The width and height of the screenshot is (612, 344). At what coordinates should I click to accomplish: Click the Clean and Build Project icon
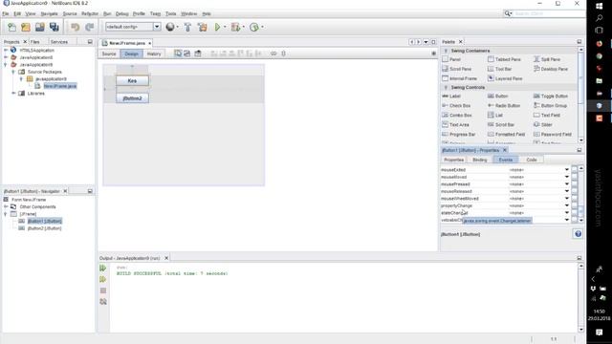coord(202,27)
